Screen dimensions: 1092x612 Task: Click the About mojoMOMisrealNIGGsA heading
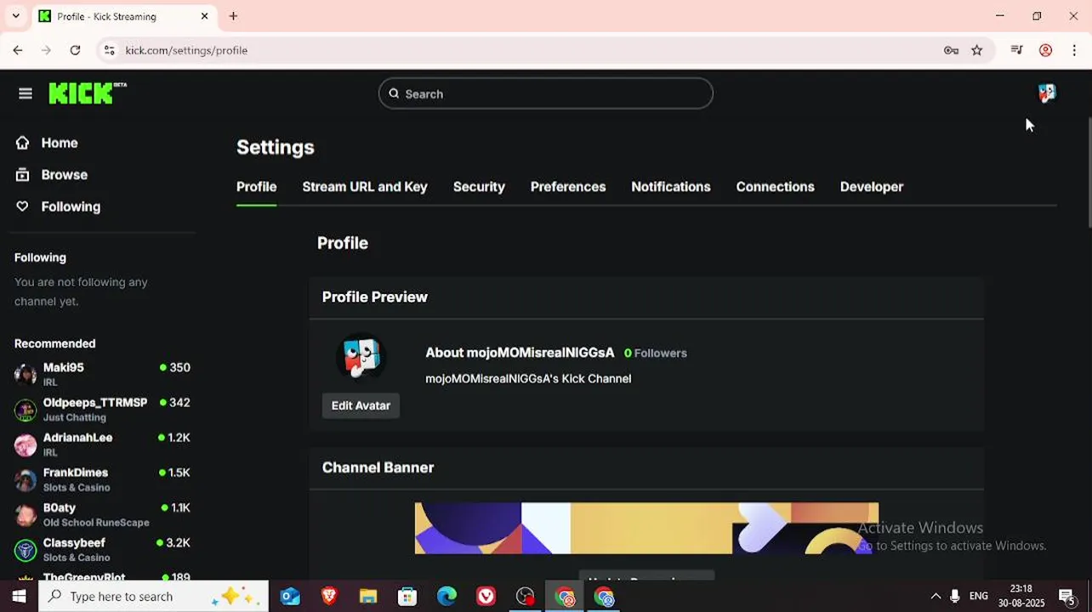520,353
